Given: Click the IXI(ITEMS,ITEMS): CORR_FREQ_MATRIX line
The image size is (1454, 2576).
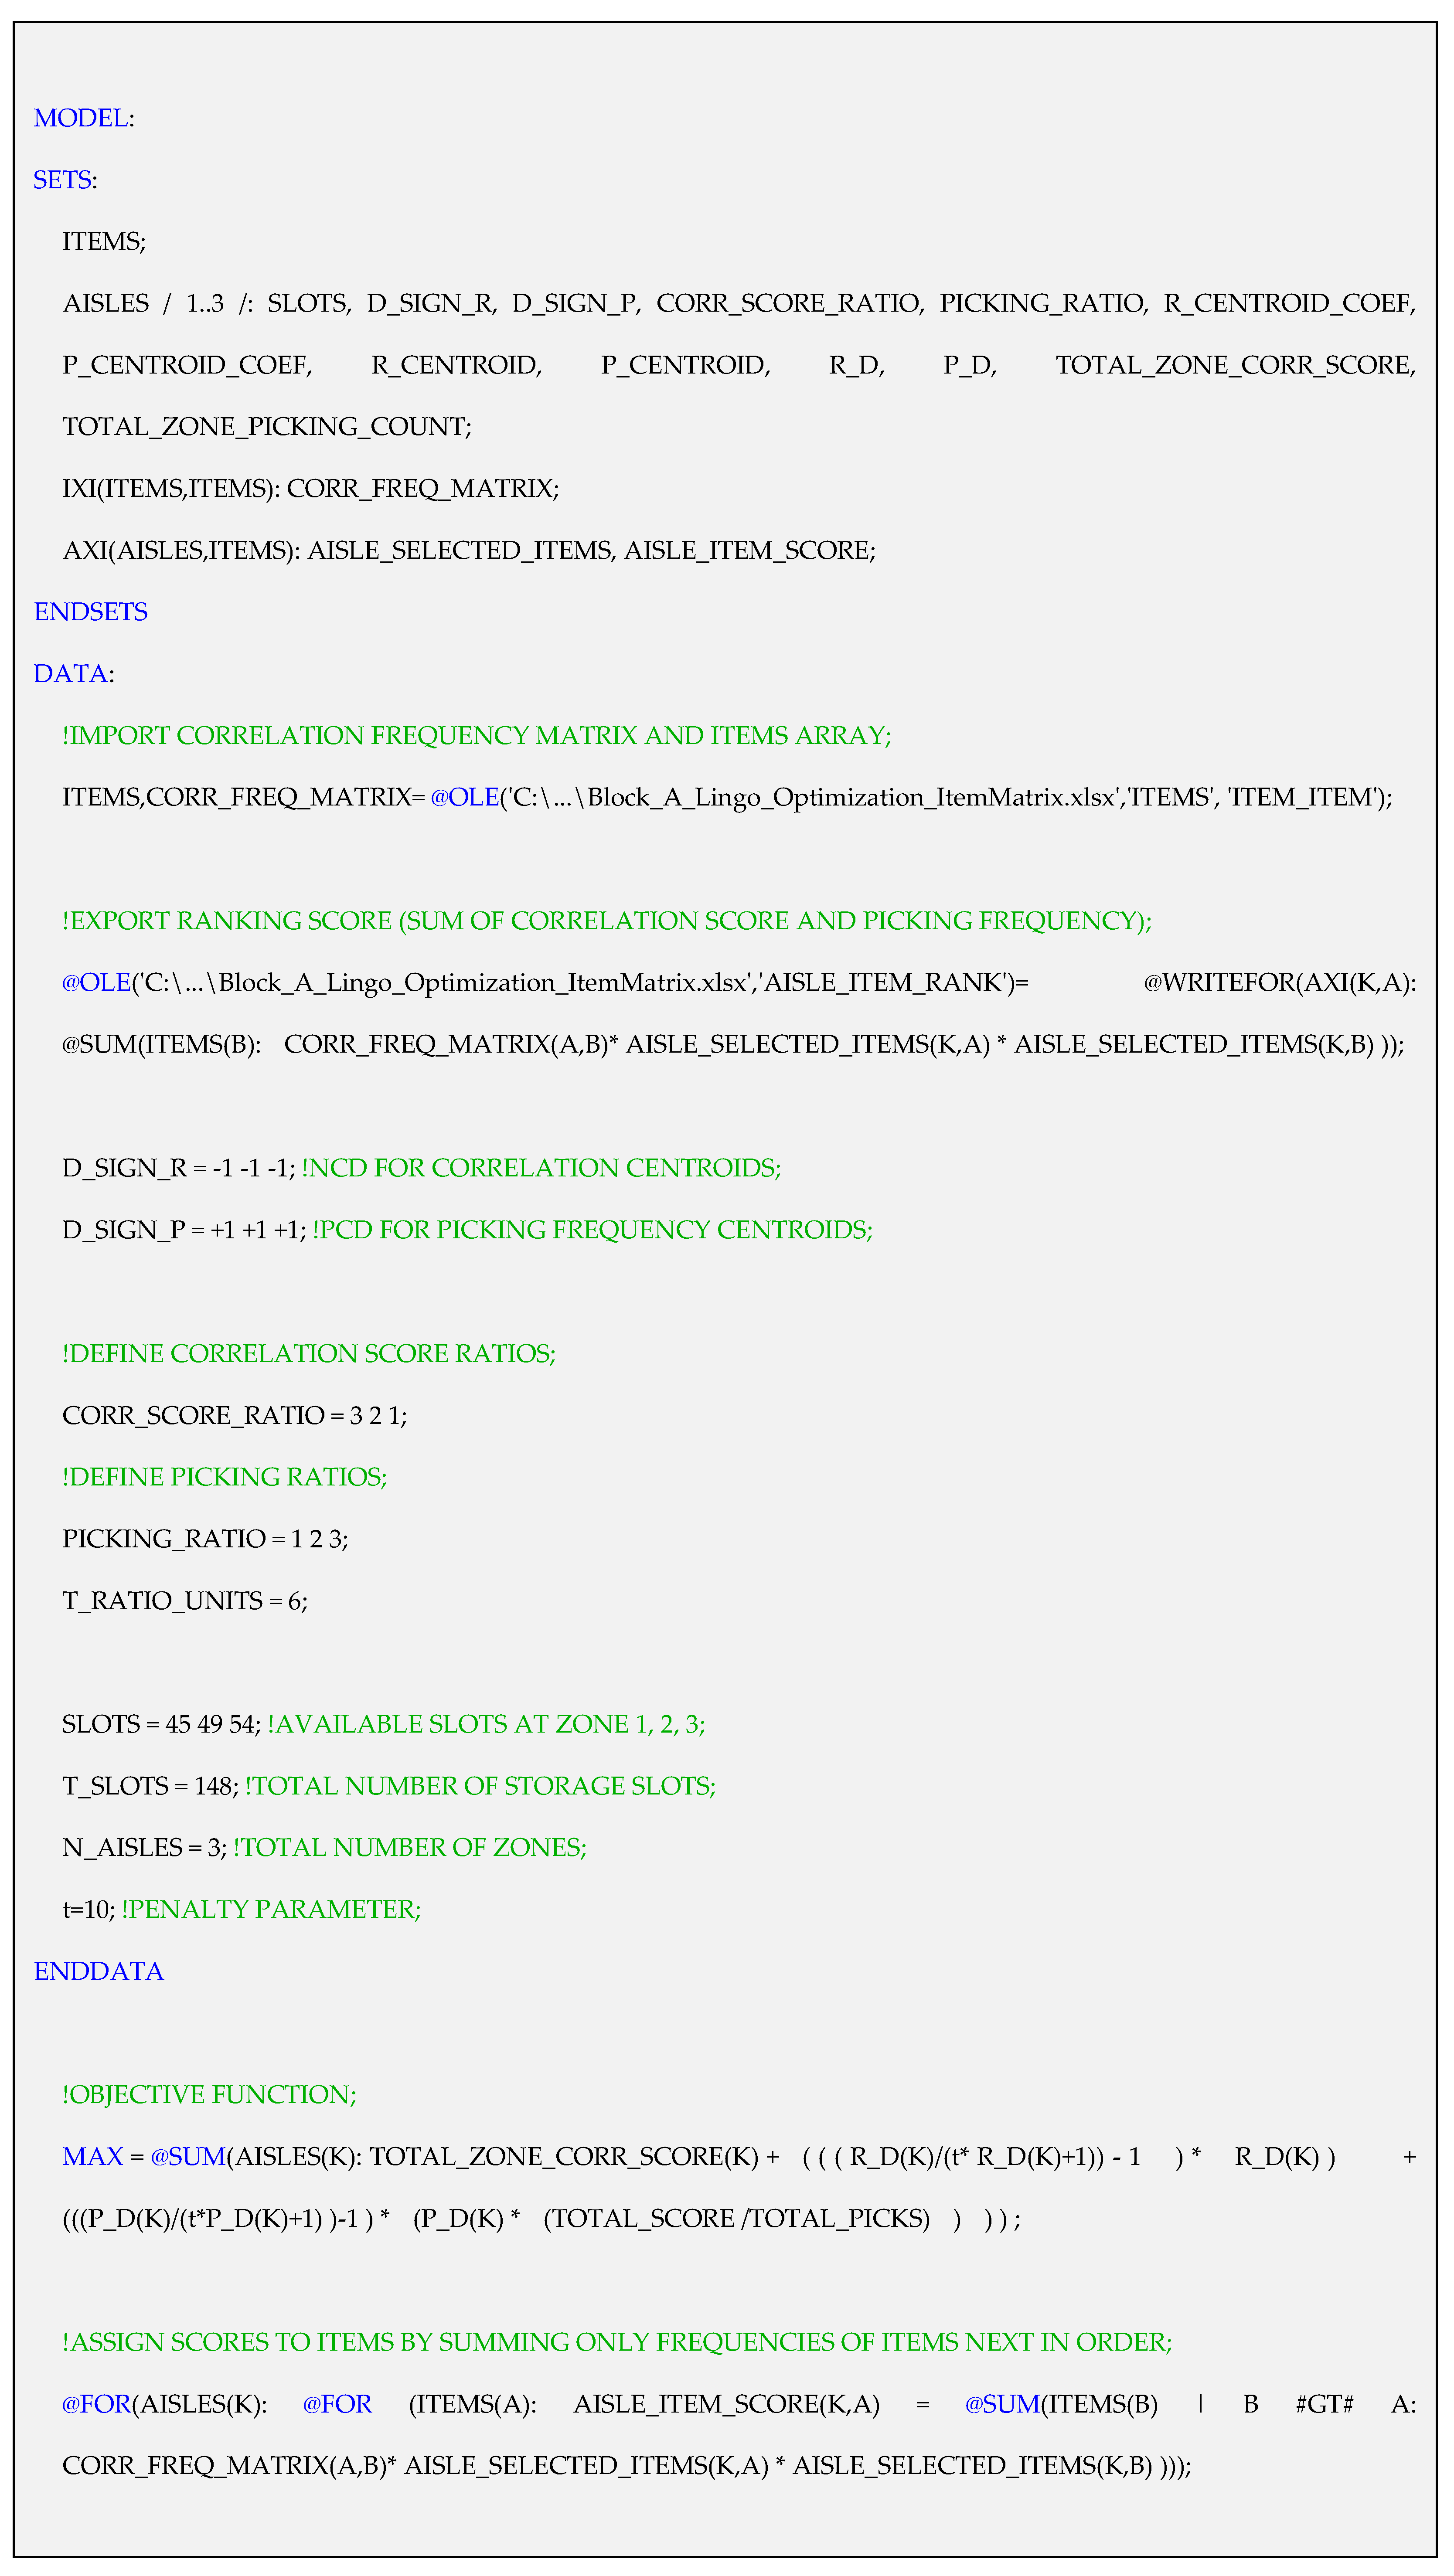Looking at the screenshot, I should click(311, 489).
